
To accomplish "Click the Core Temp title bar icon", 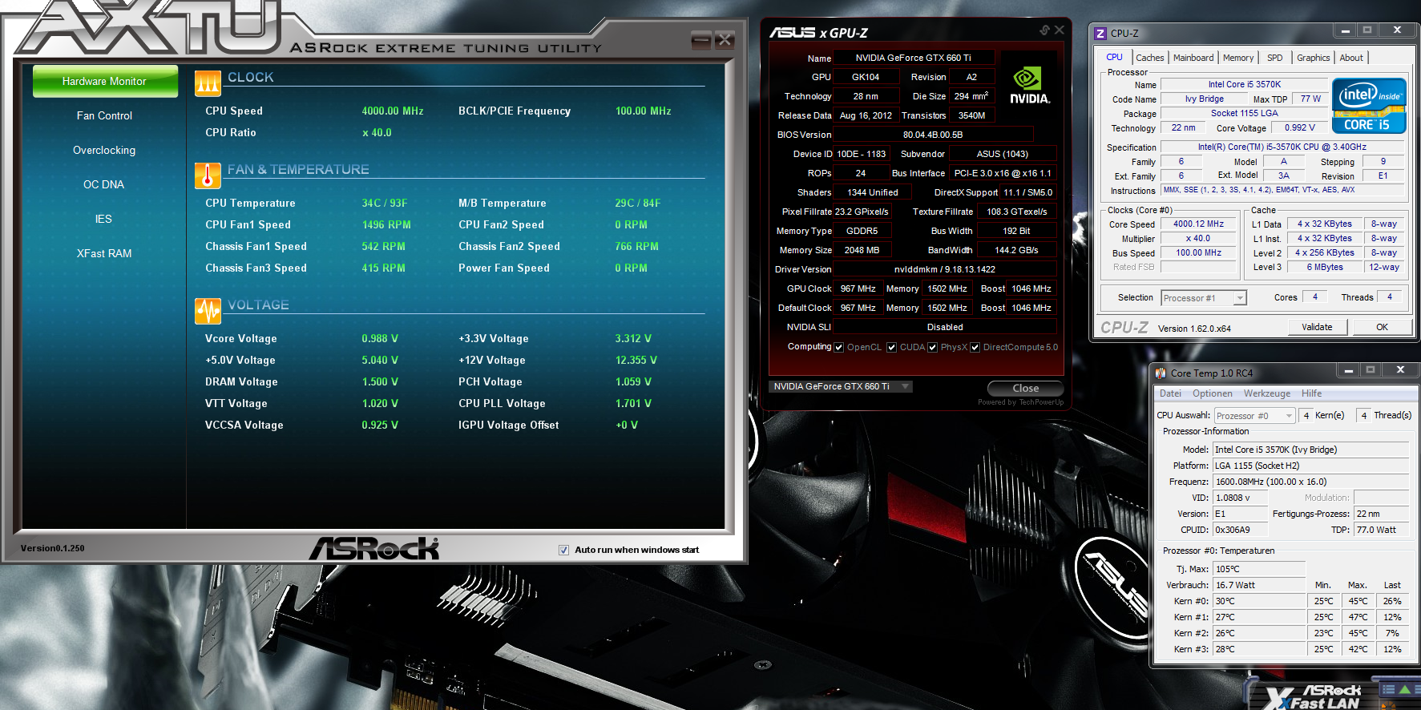I will click(1161, 373).
